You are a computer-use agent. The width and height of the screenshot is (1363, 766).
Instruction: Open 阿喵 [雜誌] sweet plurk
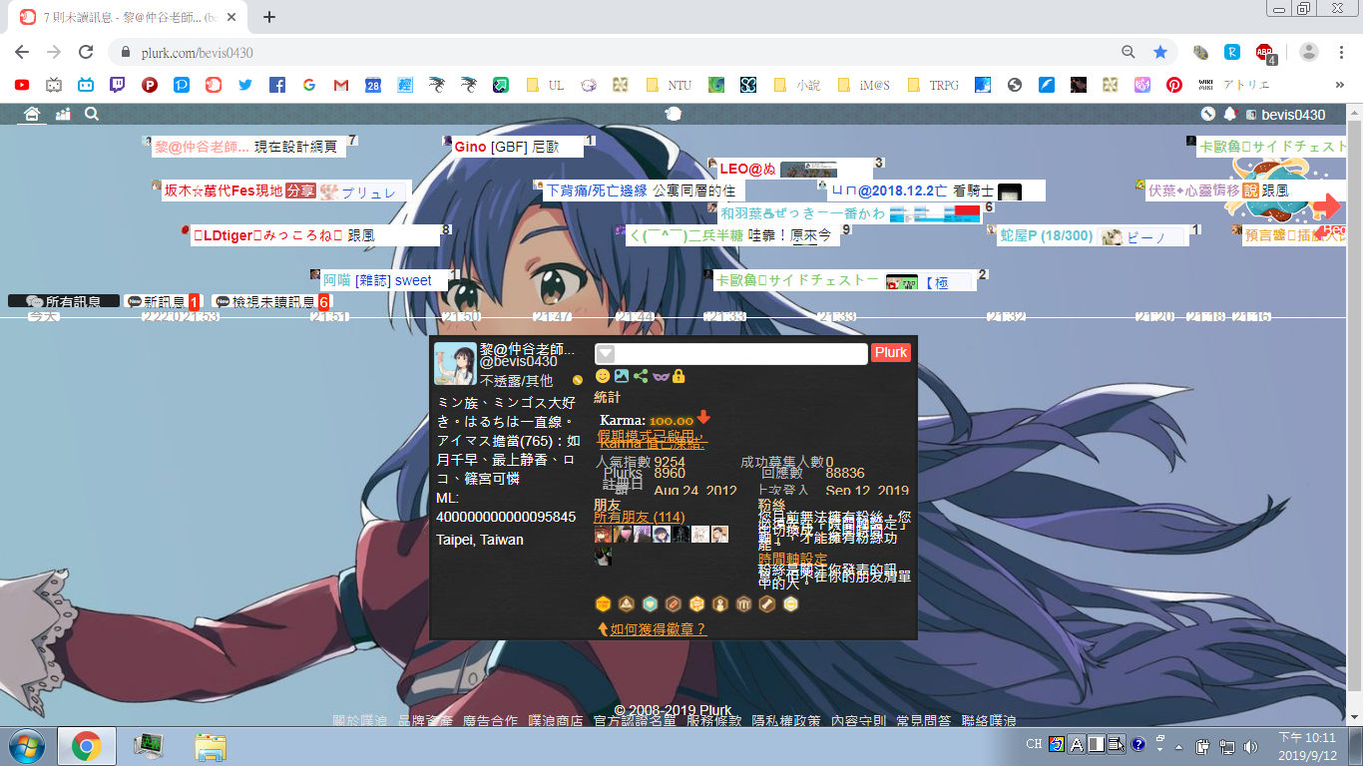pyautogui.click(x=384, y=280)
